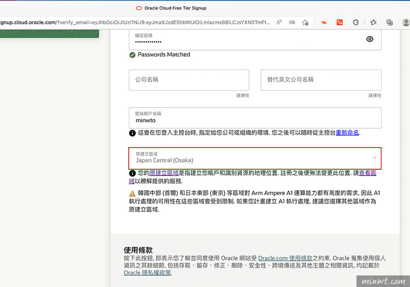The image size is (410, 287).
Task: Toggle confirm password visibility eye icon
Action: click(x=369, y=39)
